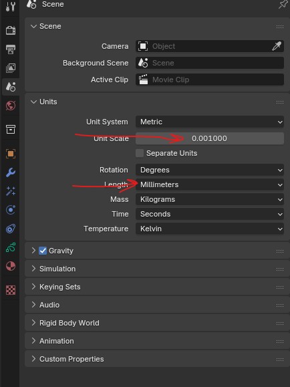Screen dimensions: 290x387
Task: Open the Particles properties tab
Action: pos(11,191)
